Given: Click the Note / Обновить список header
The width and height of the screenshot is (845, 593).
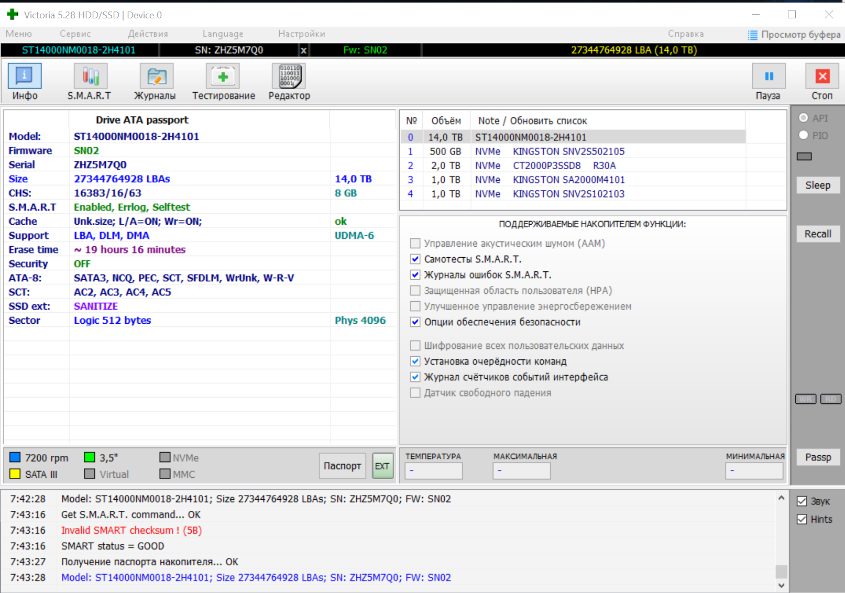Looking at the screenshot, I should (532, 121).
